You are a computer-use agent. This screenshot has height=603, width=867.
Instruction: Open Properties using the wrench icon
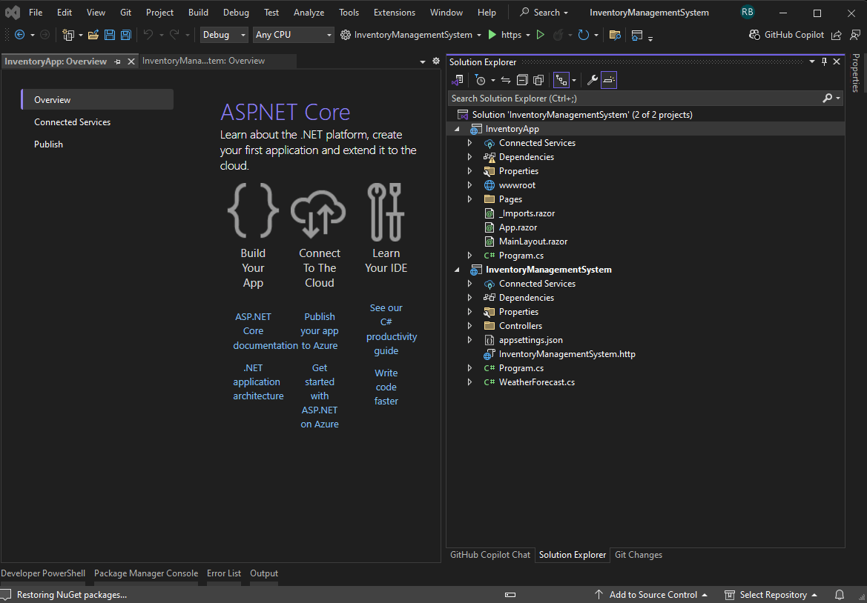[593, 79]
